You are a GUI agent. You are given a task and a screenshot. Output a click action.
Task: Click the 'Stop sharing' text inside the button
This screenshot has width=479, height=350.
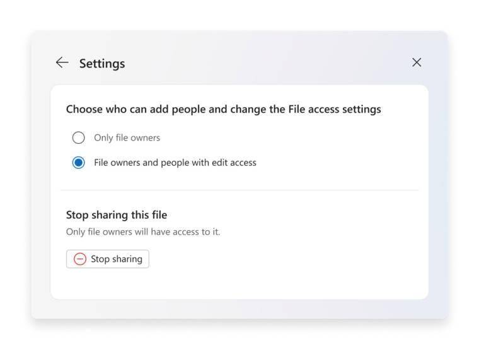tap(117, 259)
